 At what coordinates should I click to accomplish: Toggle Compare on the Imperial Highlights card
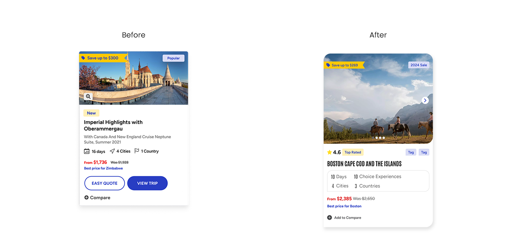click(97, 198)
